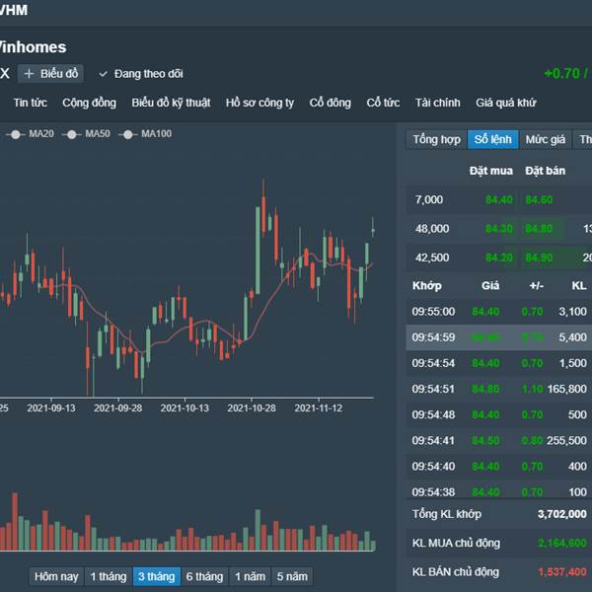592x592 pixels.
Task: Toggle the MA50 indicator line
Action: pos(87,134)
